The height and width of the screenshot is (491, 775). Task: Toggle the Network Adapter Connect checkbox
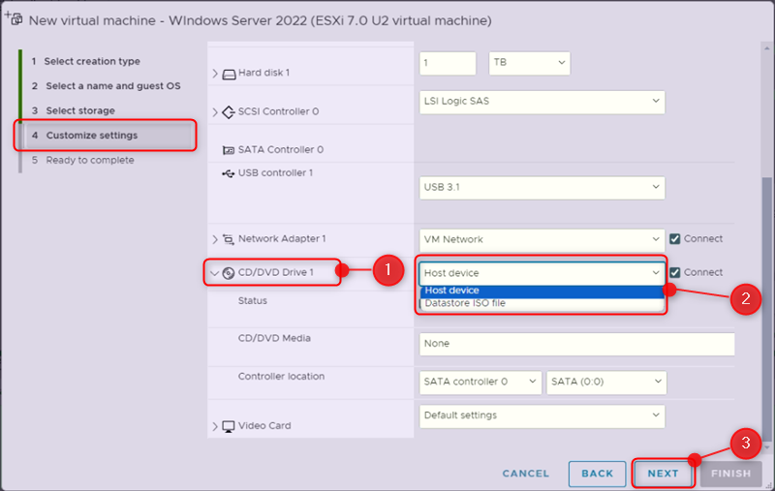coord(674,239)
